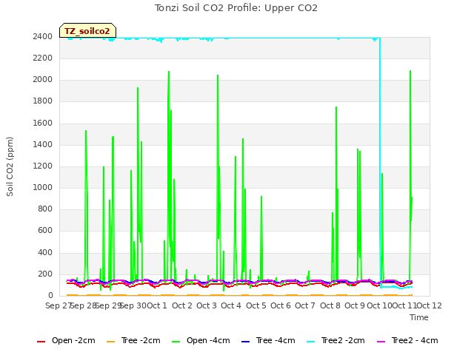Click the 2200 y-axis tick label

point(43,58)
